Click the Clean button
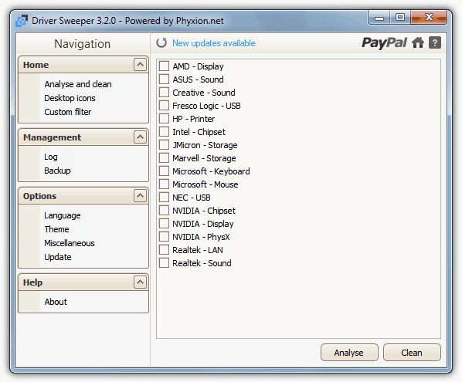This screenshot has width=462, height=382. [412, 352]
